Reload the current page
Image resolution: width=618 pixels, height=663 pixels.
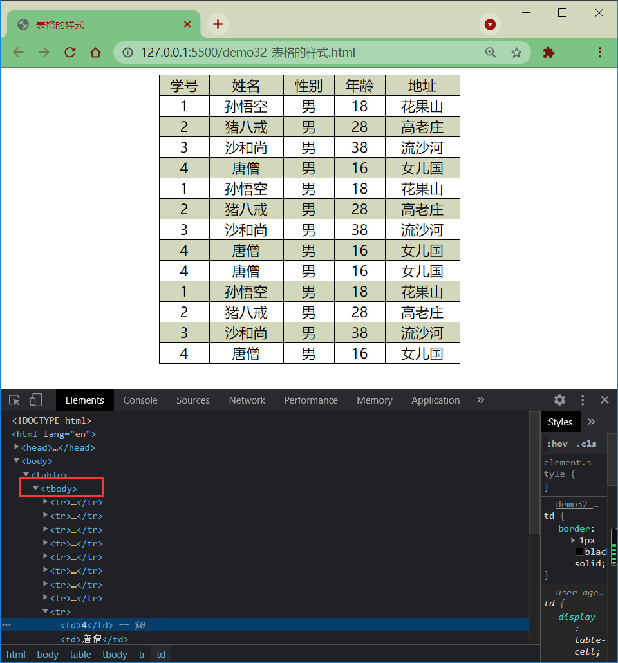pos(70,52)
